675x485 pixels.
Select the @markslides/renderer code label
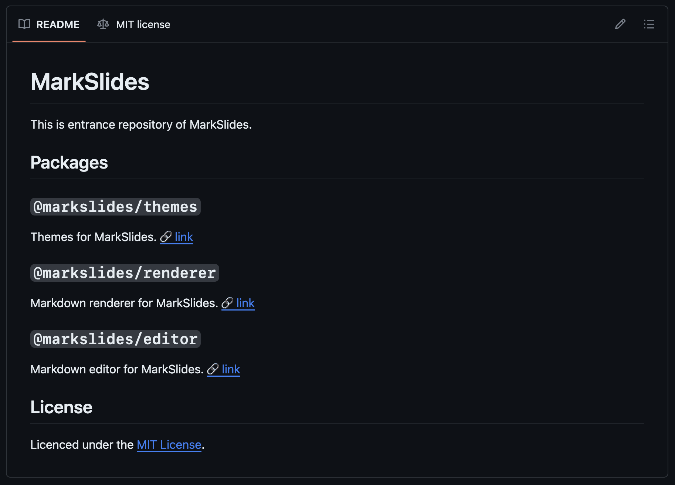124,273
